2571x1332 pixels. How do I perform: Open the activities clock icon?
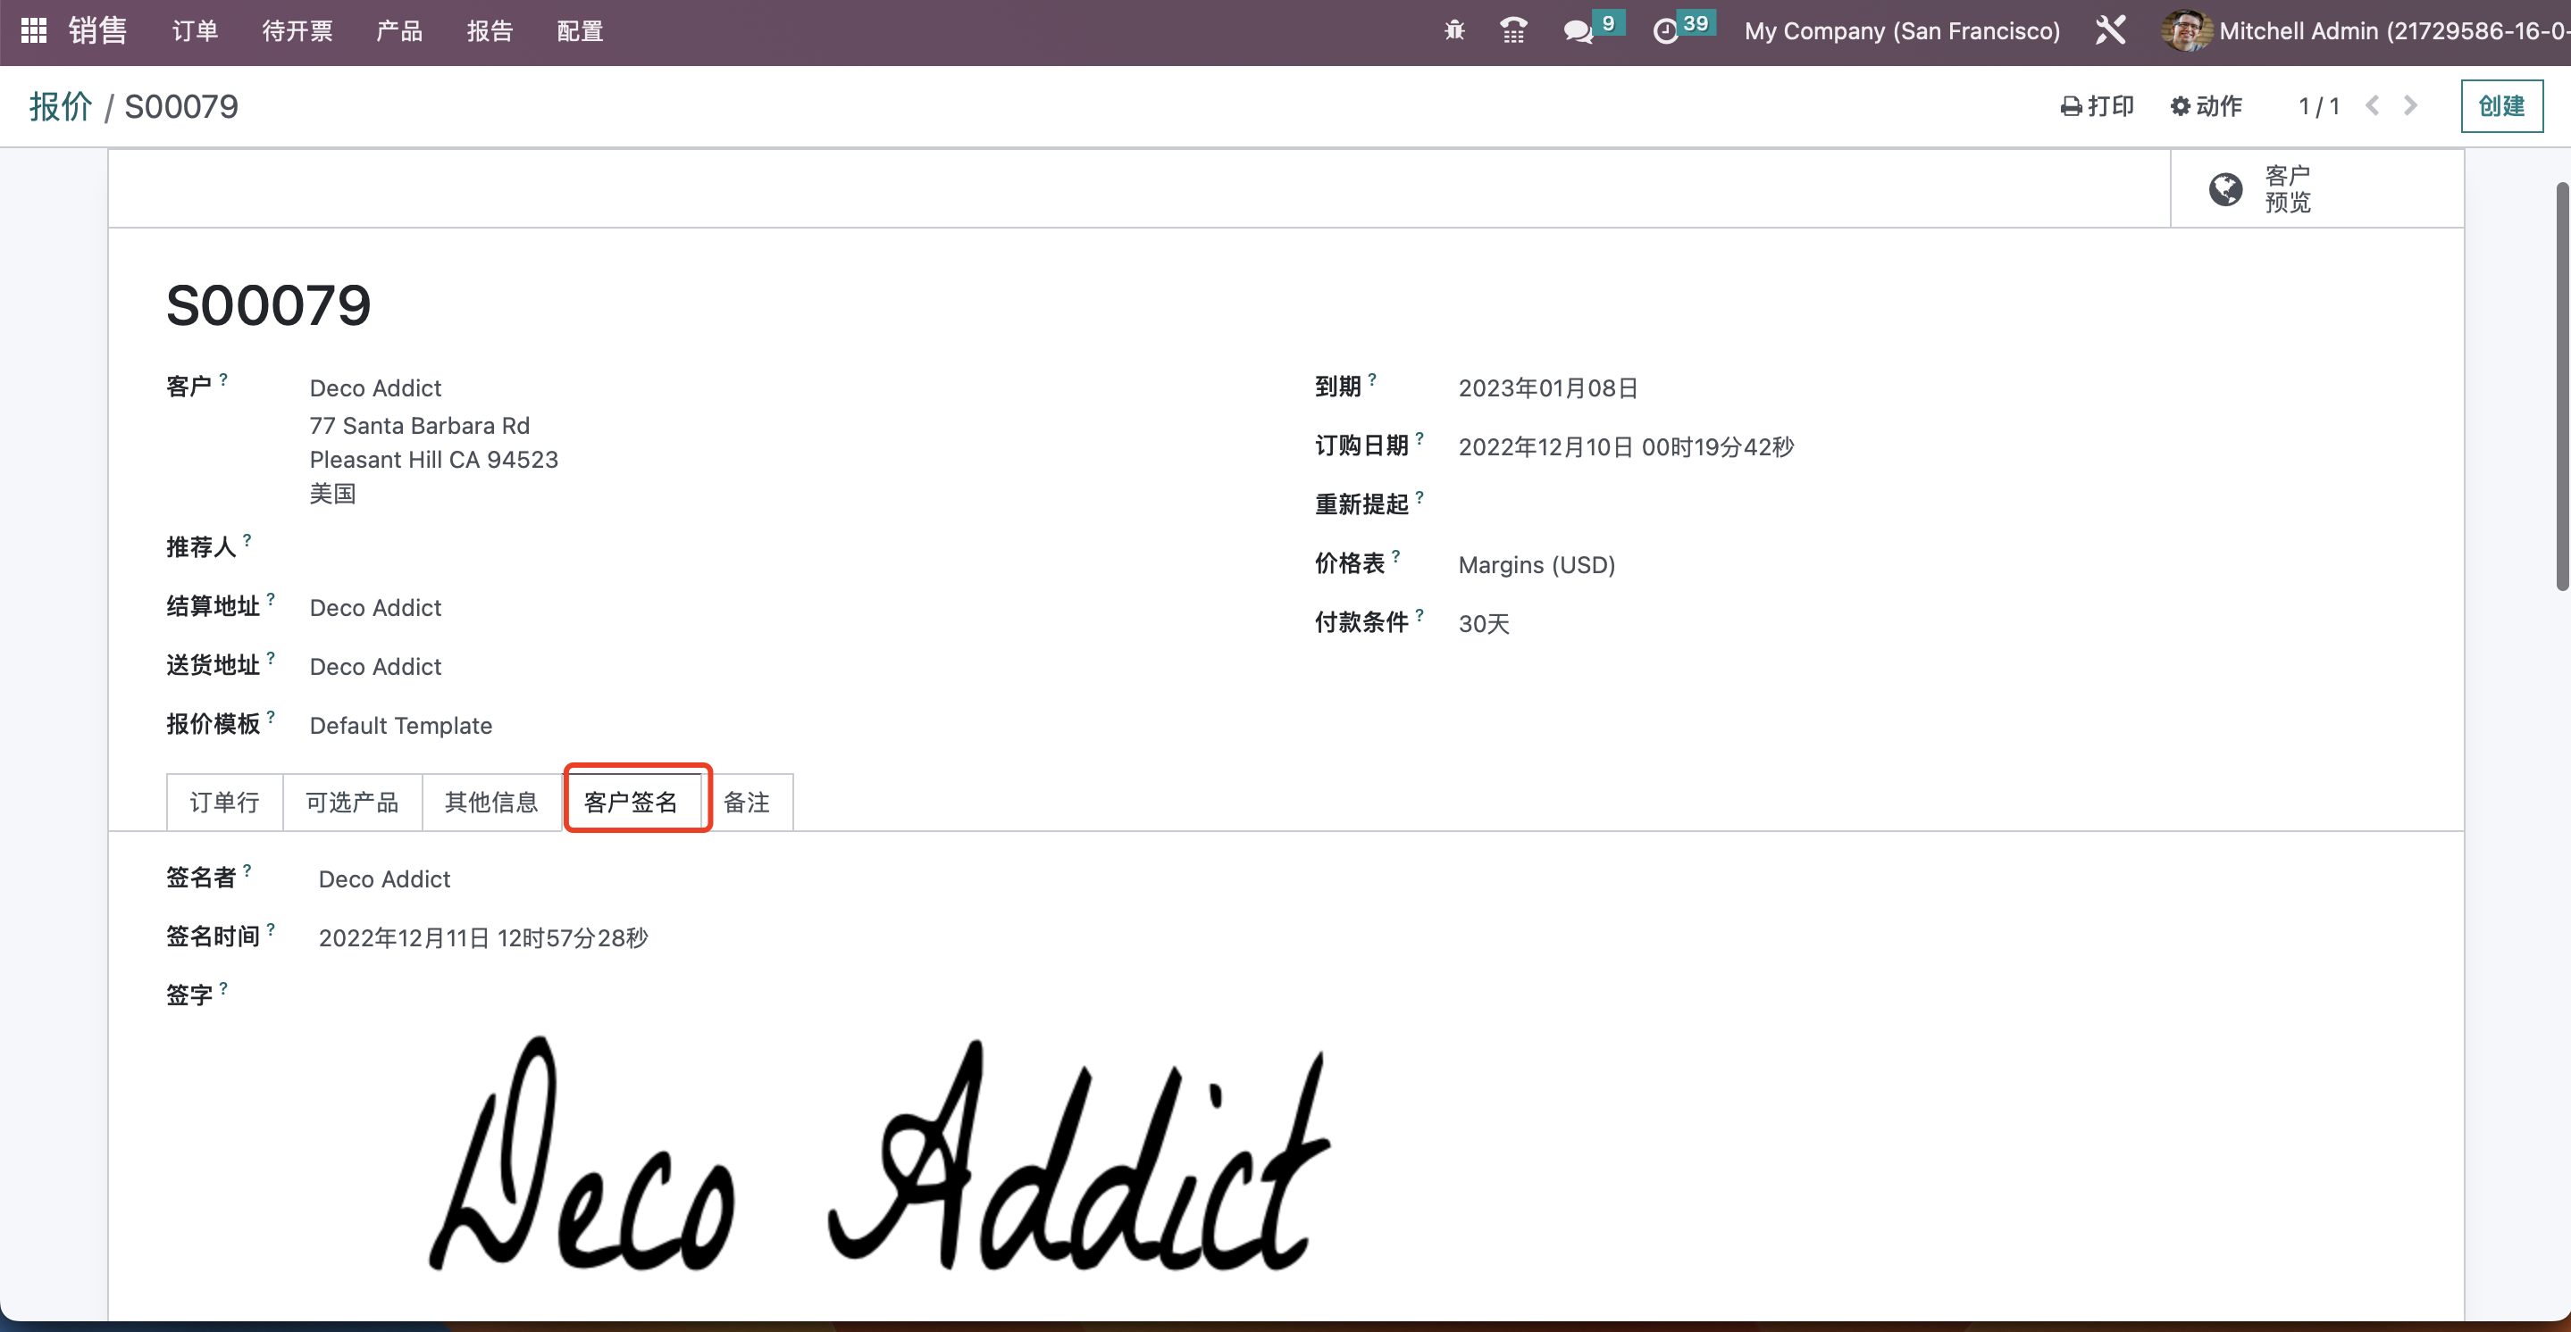1666,32
